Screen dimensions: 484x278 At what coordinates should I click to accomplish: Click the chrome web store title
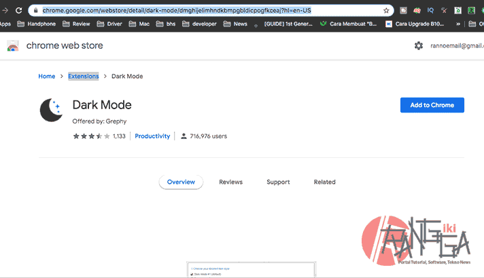pos(65,45)
